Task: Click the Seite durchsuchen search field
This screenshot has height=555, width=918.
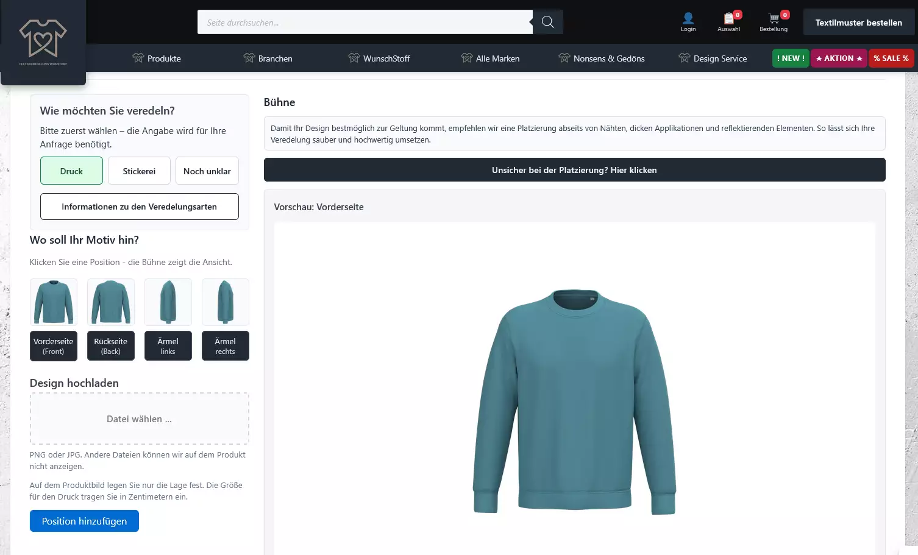Action: pos(365,22)
